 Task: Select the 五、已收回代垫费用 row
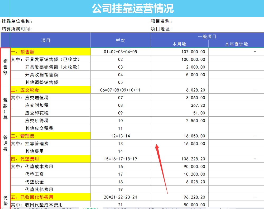50,197
